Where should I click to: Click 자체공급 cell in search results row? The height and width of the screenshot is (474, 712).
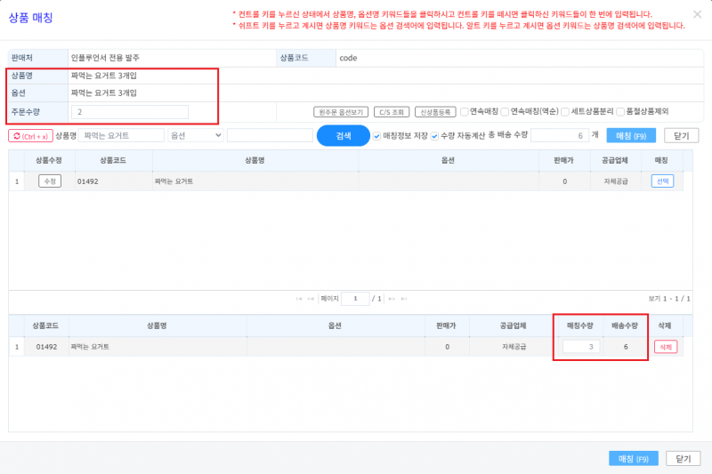615,181
